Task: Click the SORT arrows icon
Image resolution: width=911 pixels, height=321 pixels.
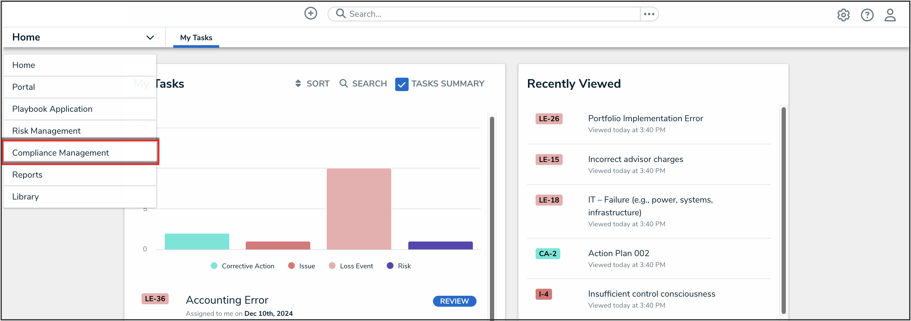Action: click(x=298, y=83)
